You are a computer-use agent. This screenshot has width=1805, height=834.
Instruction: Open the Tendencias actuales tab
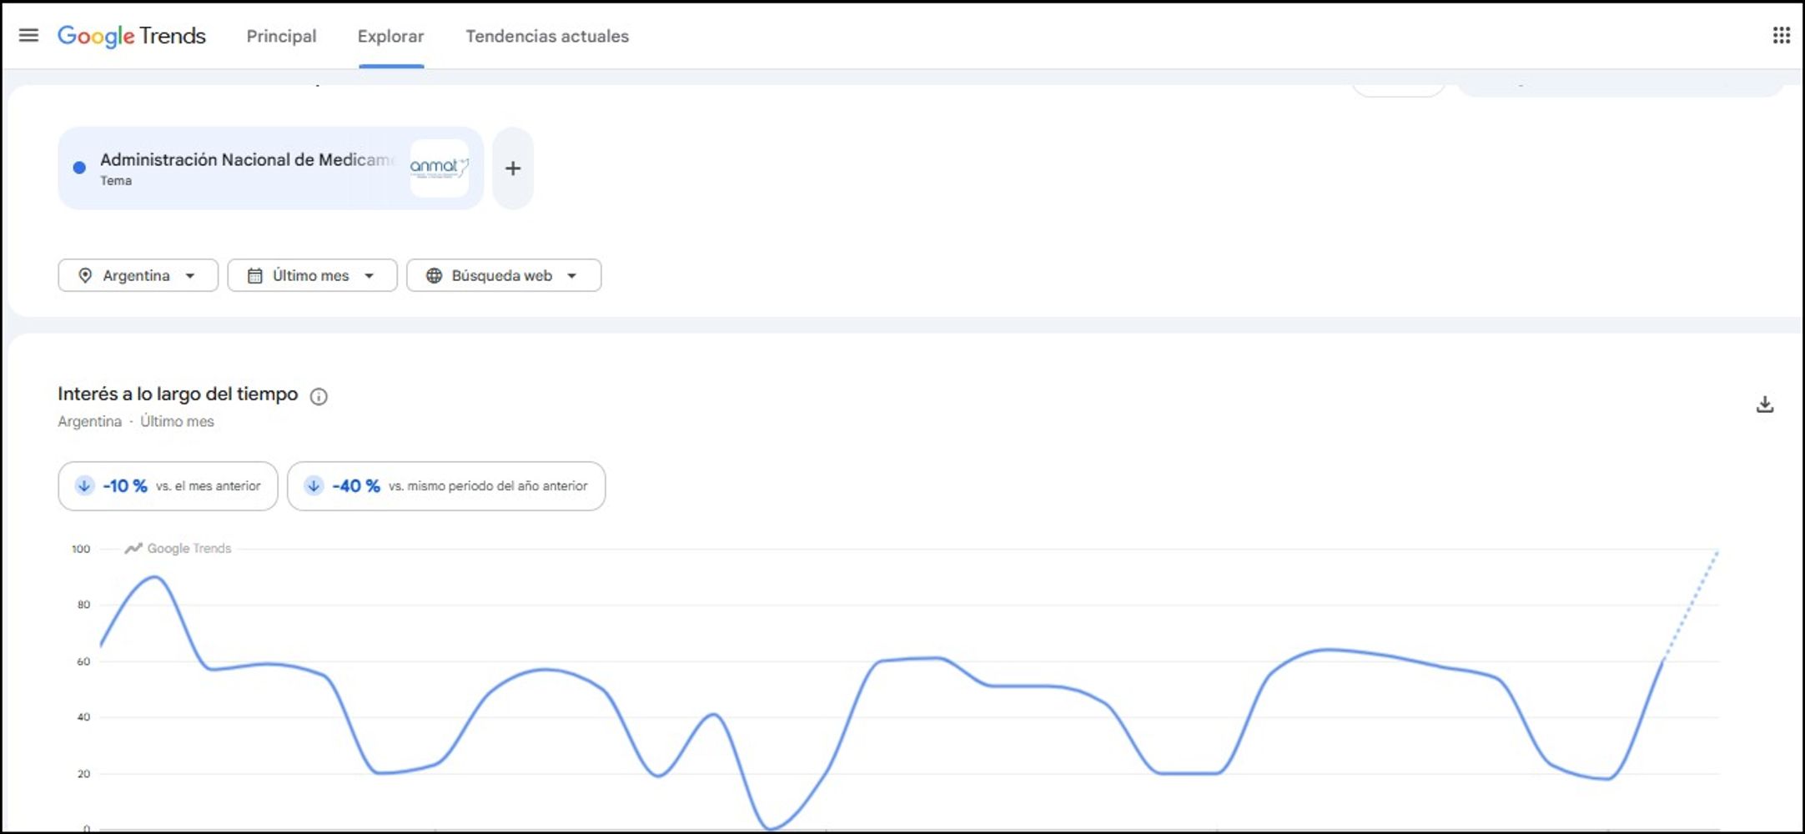point(547,36)
